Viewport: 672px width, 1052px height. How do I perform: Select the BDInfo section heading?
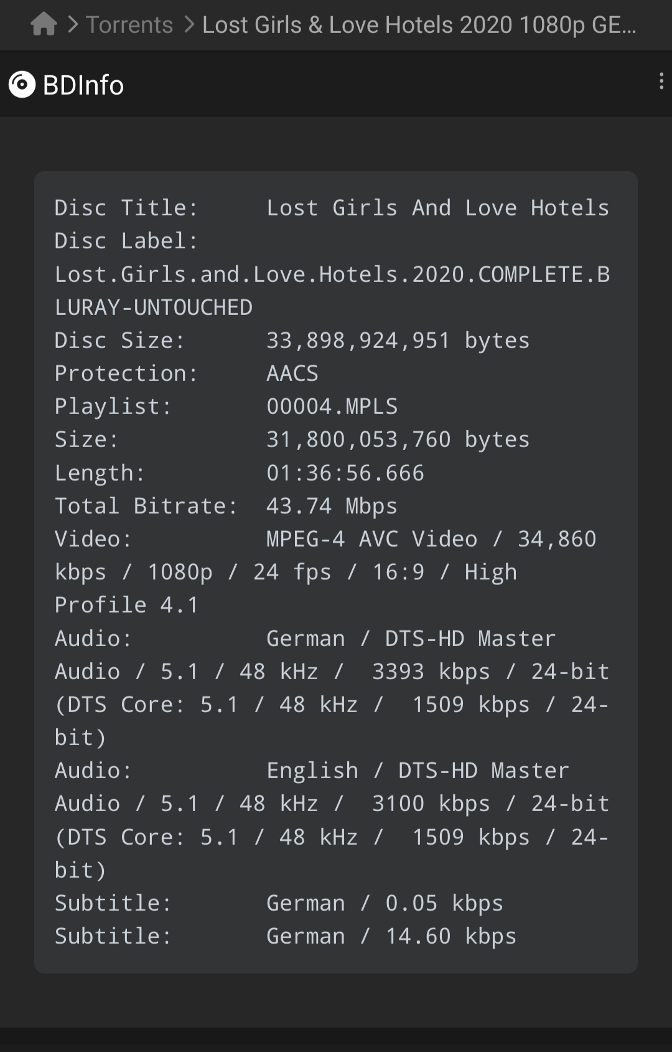[x=83, y=85]
